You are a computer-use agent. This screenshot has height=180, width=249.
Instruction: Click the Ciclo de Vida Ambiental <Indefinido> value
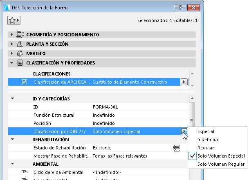(x=107, y=172)
